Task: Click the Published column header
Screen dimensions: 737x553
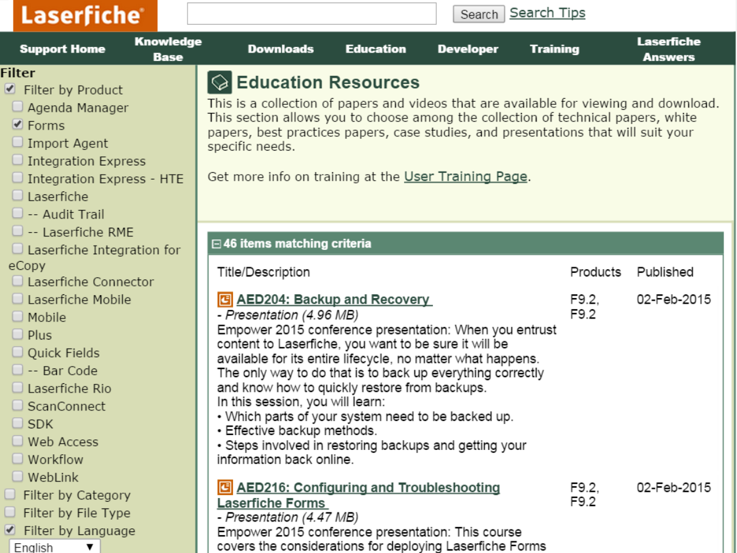Action: pos(665,272)
